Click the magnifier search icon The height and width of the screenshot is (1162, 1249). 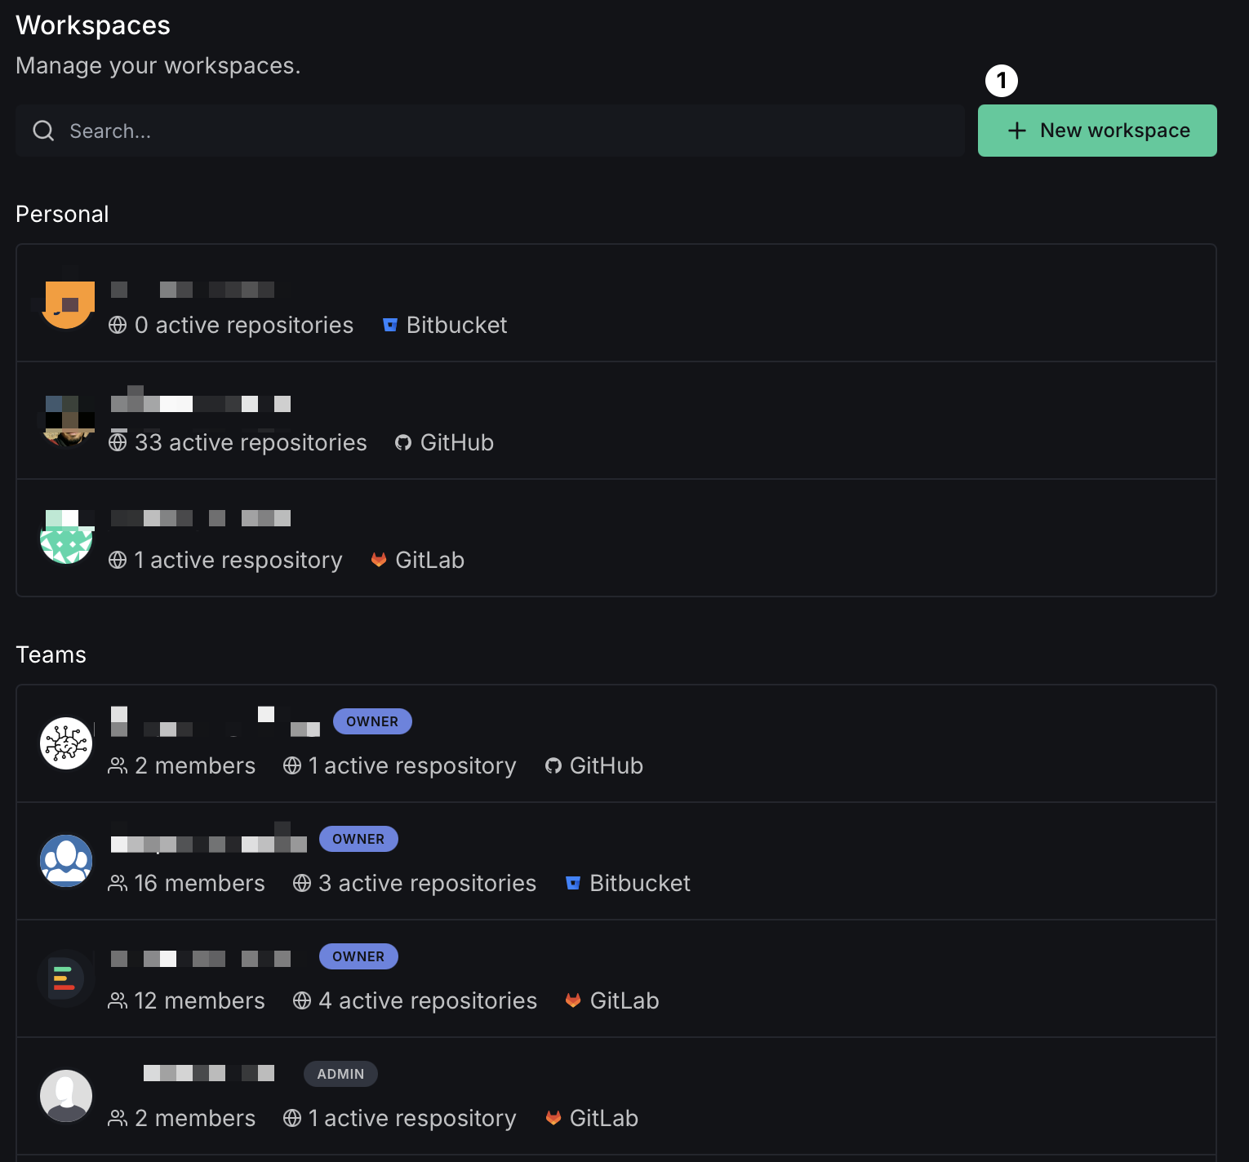tap(43, 131)
